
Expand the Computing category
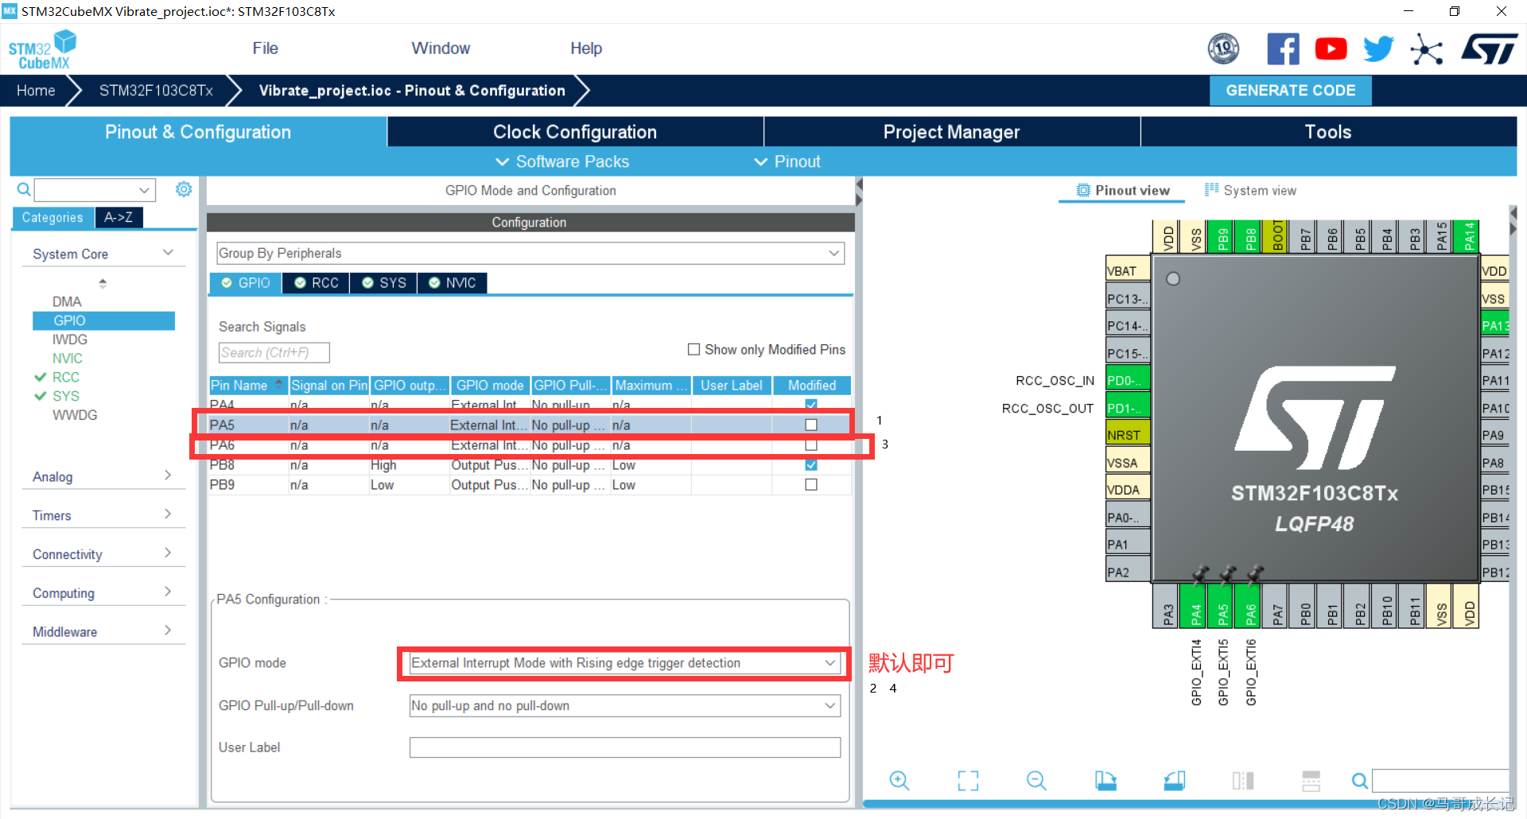pos(103,593)
